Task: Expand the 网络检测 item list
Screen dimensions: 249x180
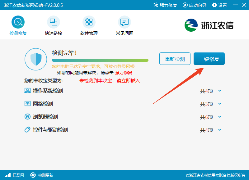Action: pos(220,104)
